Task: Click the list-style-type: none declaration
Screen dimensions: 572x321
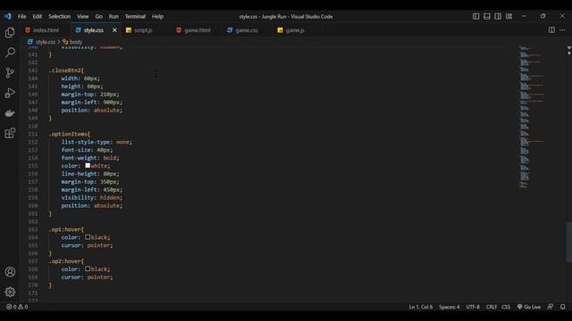Action: click(97, 142)
